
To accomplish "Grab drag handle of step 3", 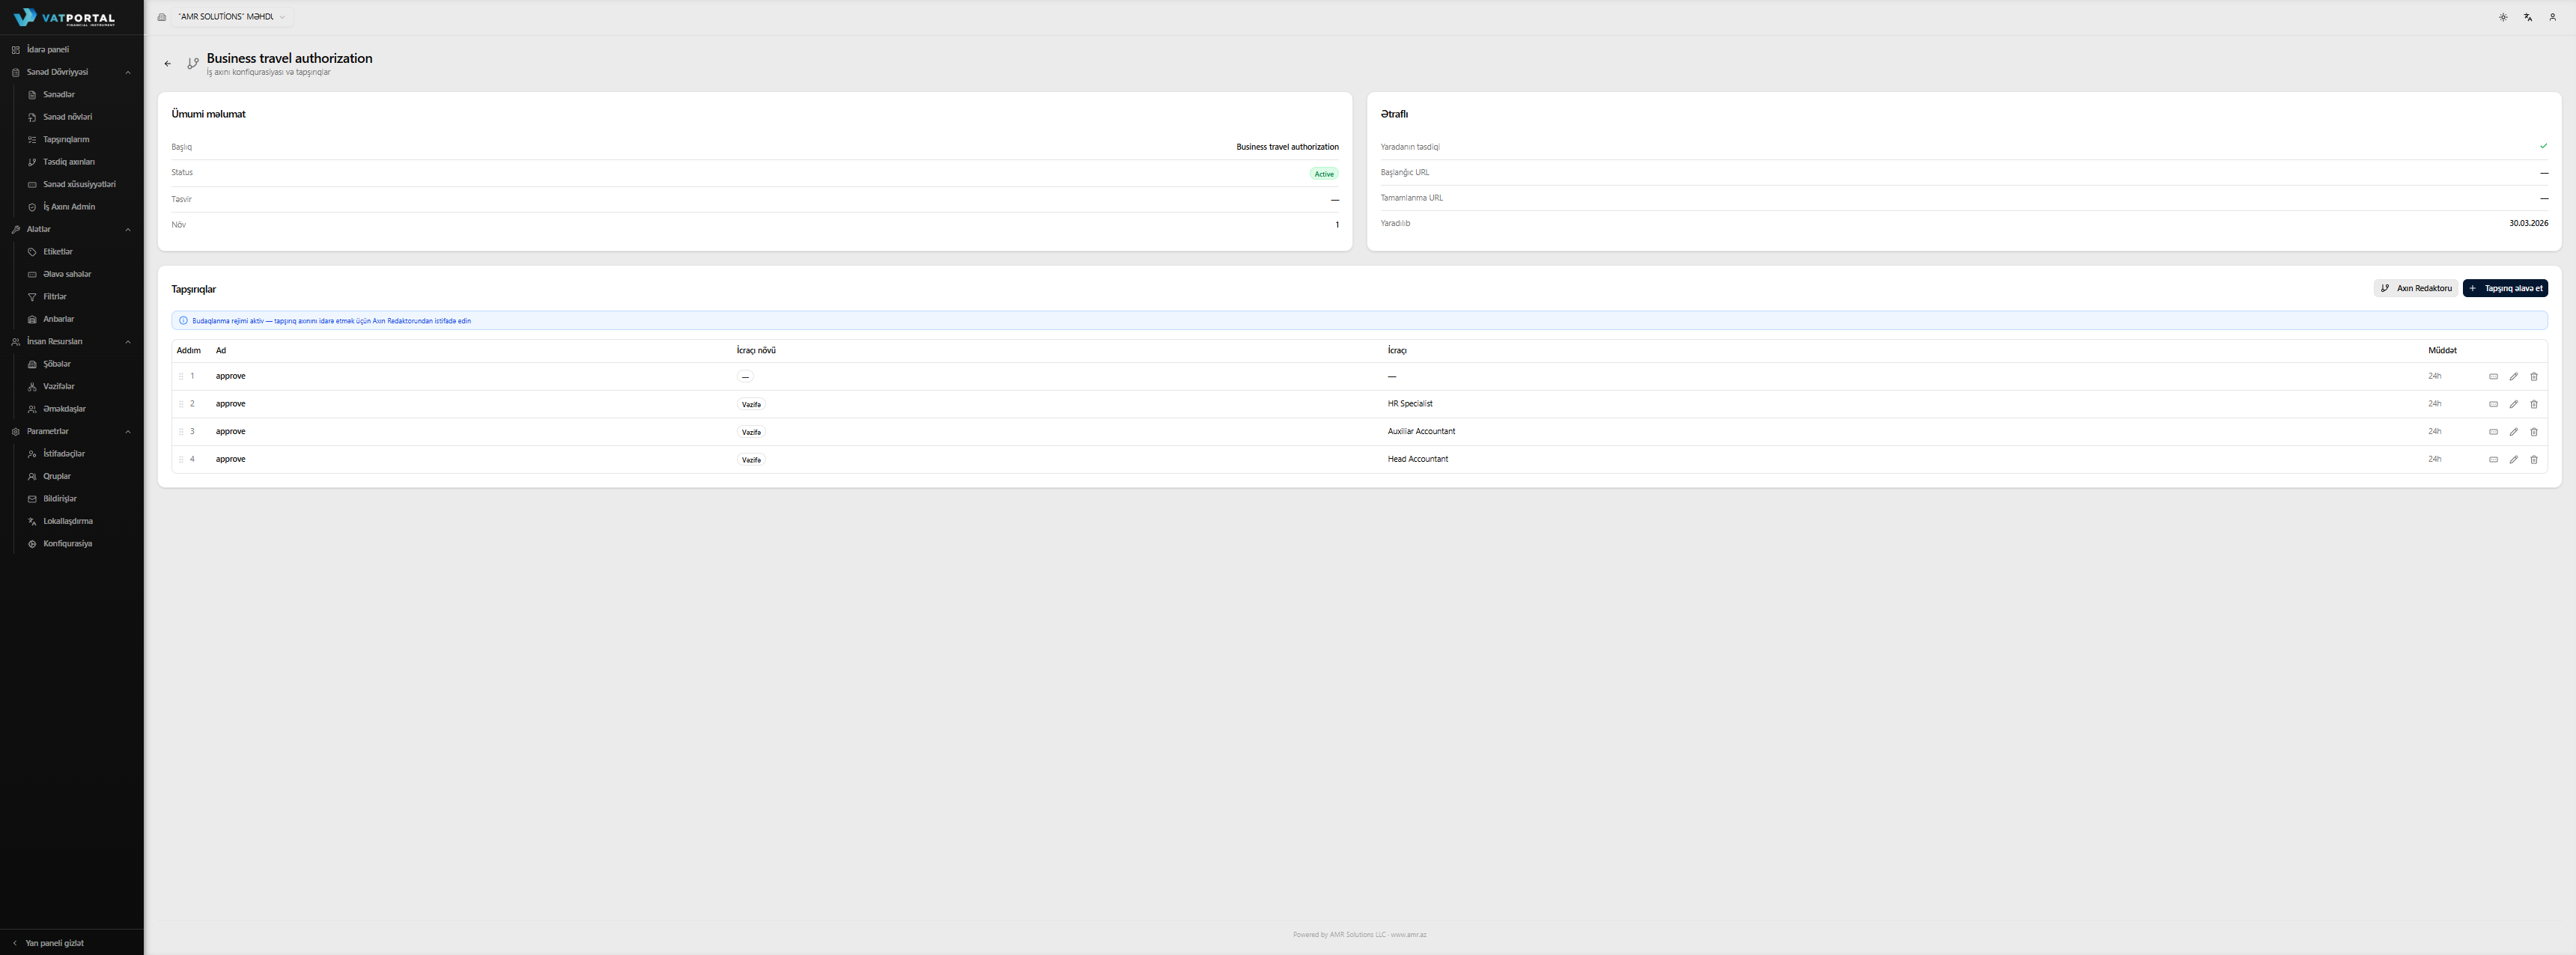I will coord(181,432).
